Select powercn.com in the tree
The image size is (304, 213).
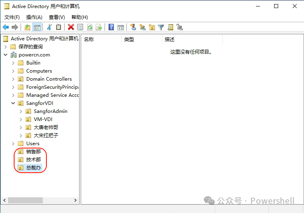(x=34, y=55)
